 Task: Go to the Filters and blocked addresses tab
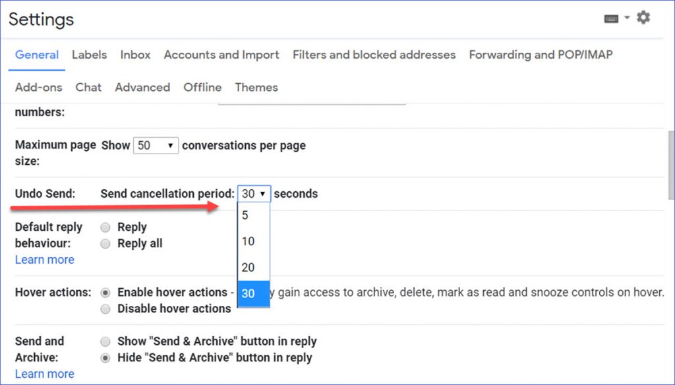(374, 55)
